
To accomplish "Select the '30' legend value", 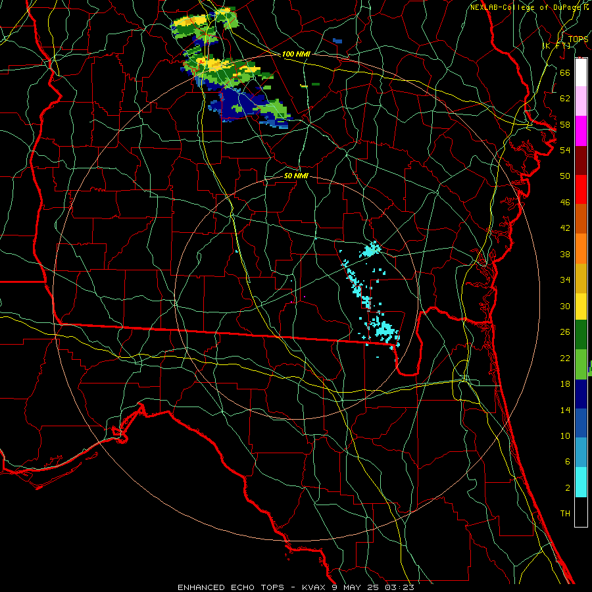I will click(565, 306).
